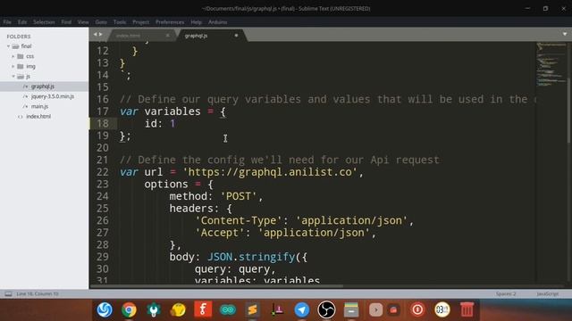
Task: Collapse the js folder
Action: point(13,77)
